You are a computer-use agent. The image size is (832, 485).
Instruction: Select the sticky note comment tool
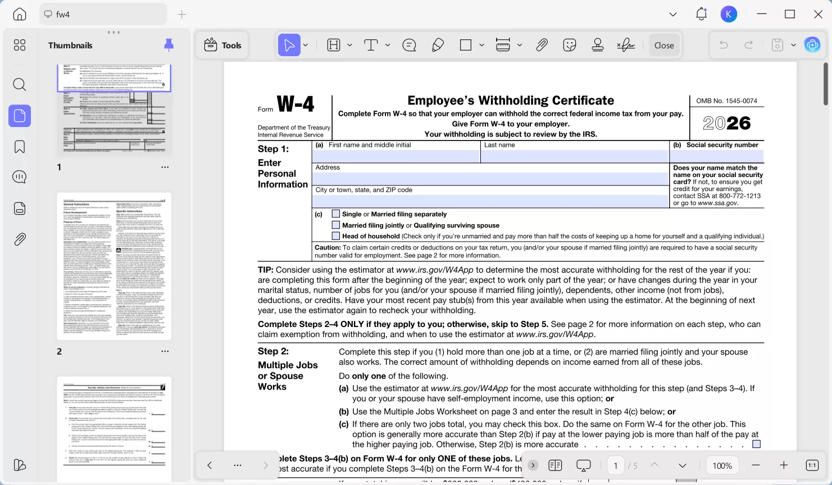[410, 45]
